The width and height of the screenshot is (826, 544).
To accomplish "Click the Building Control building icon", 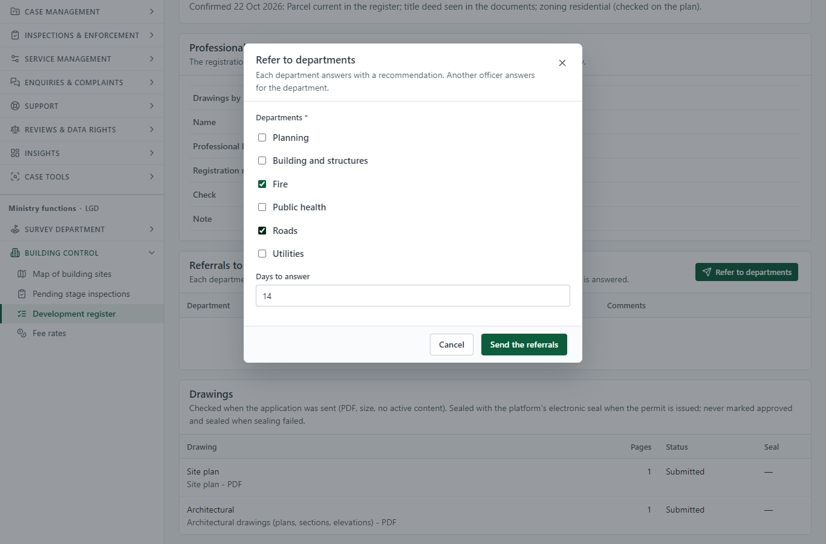I will click(x=15, y=253).
